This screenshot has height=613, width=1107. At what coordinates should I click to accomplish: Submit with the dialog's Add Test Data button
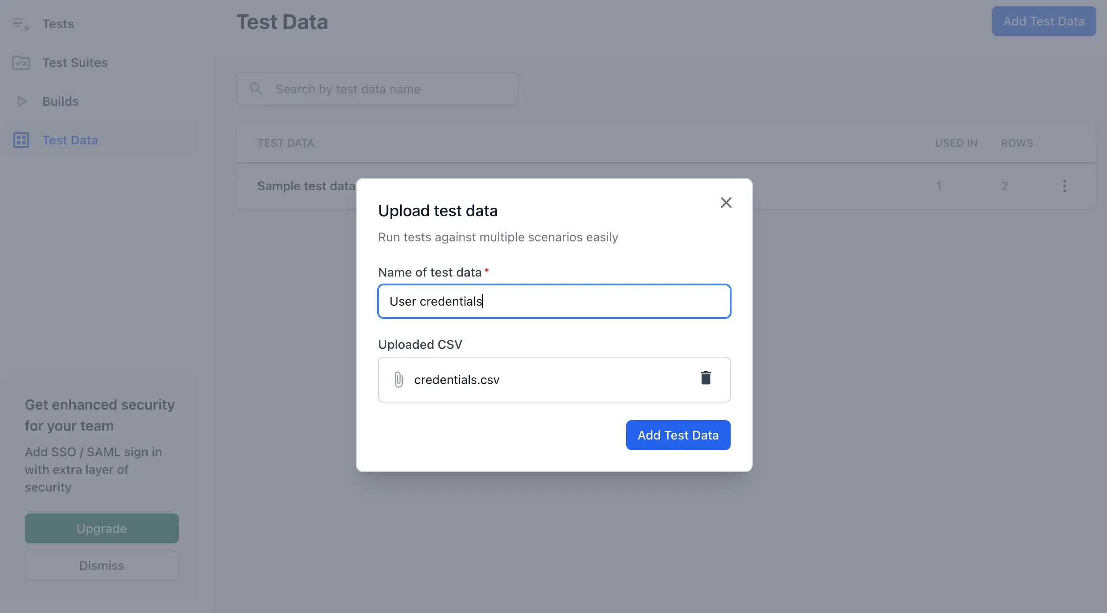[678, 435]
